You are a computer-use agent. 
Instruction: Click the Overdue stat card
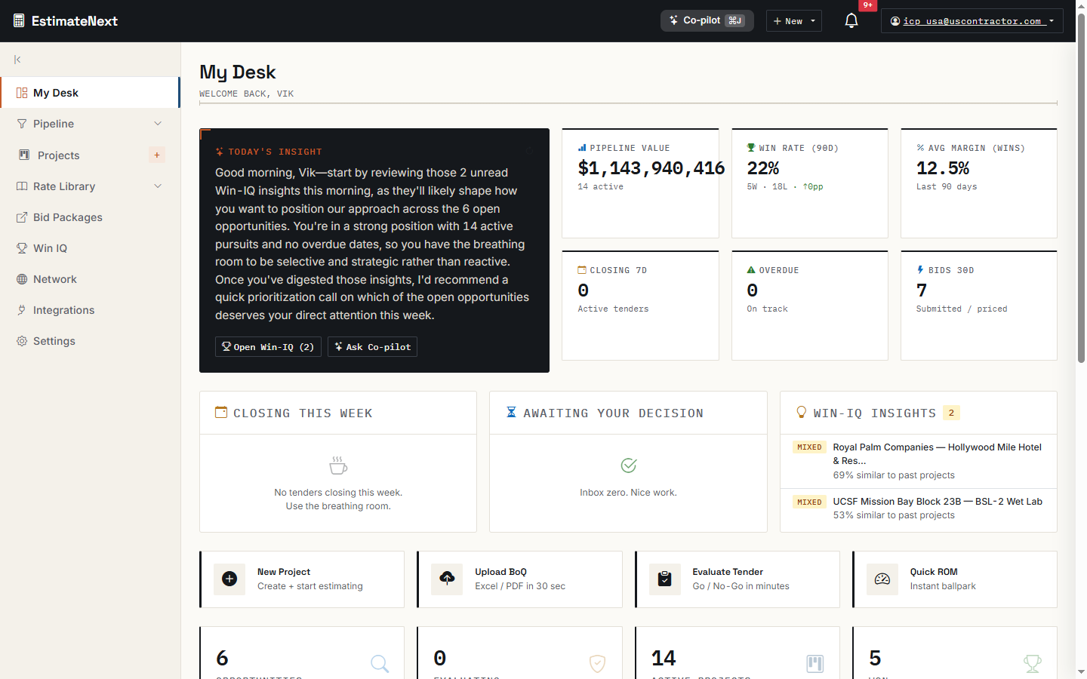point(810,306)
